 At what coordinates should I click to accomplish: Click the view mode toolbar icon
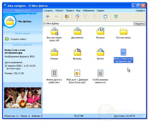[105, 17]
